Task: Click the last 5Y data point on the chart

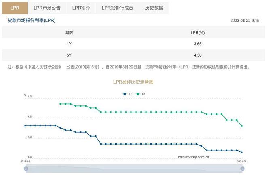Action: [x=242, y=126]
